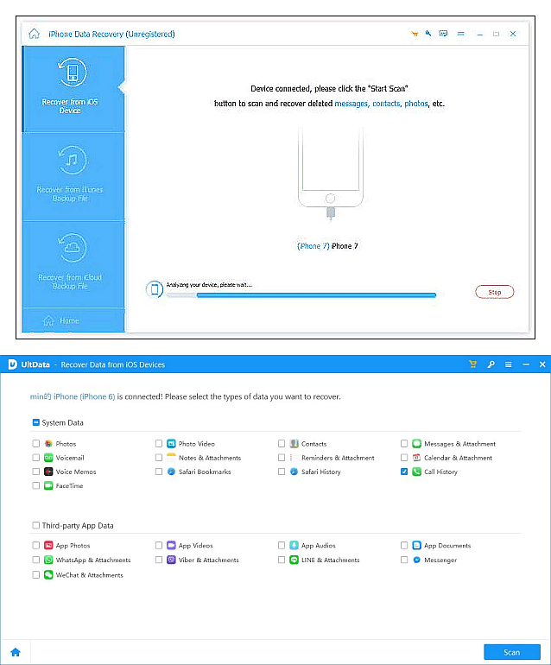This screenshot has width=551, height=665.
Task: Click the UltData logo icon
Action: tap(13, 364)
